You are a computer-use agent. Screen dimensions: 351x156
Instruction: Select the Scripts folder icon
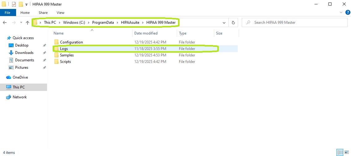click(x=56, y=62)
